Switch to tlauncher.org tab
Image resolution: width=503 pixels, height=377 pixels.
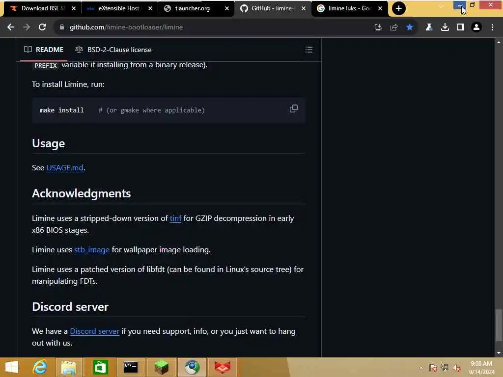click(x=193, y=8)
